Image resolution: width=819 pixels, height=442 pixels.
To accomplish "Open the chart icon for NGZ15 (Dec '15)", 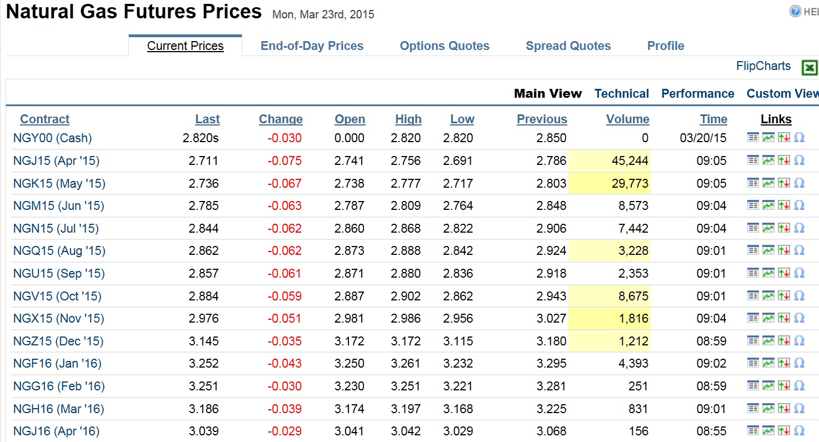I will coord(768,340).
